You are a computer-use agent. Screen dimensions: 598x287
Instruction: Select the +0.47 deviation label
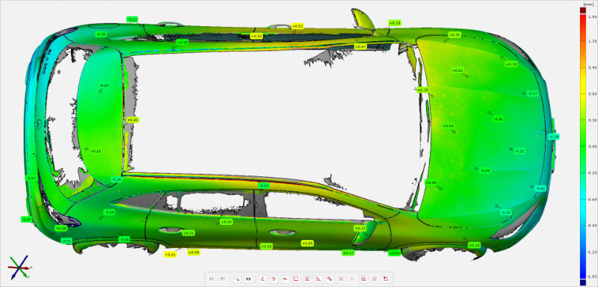point(360,46)
